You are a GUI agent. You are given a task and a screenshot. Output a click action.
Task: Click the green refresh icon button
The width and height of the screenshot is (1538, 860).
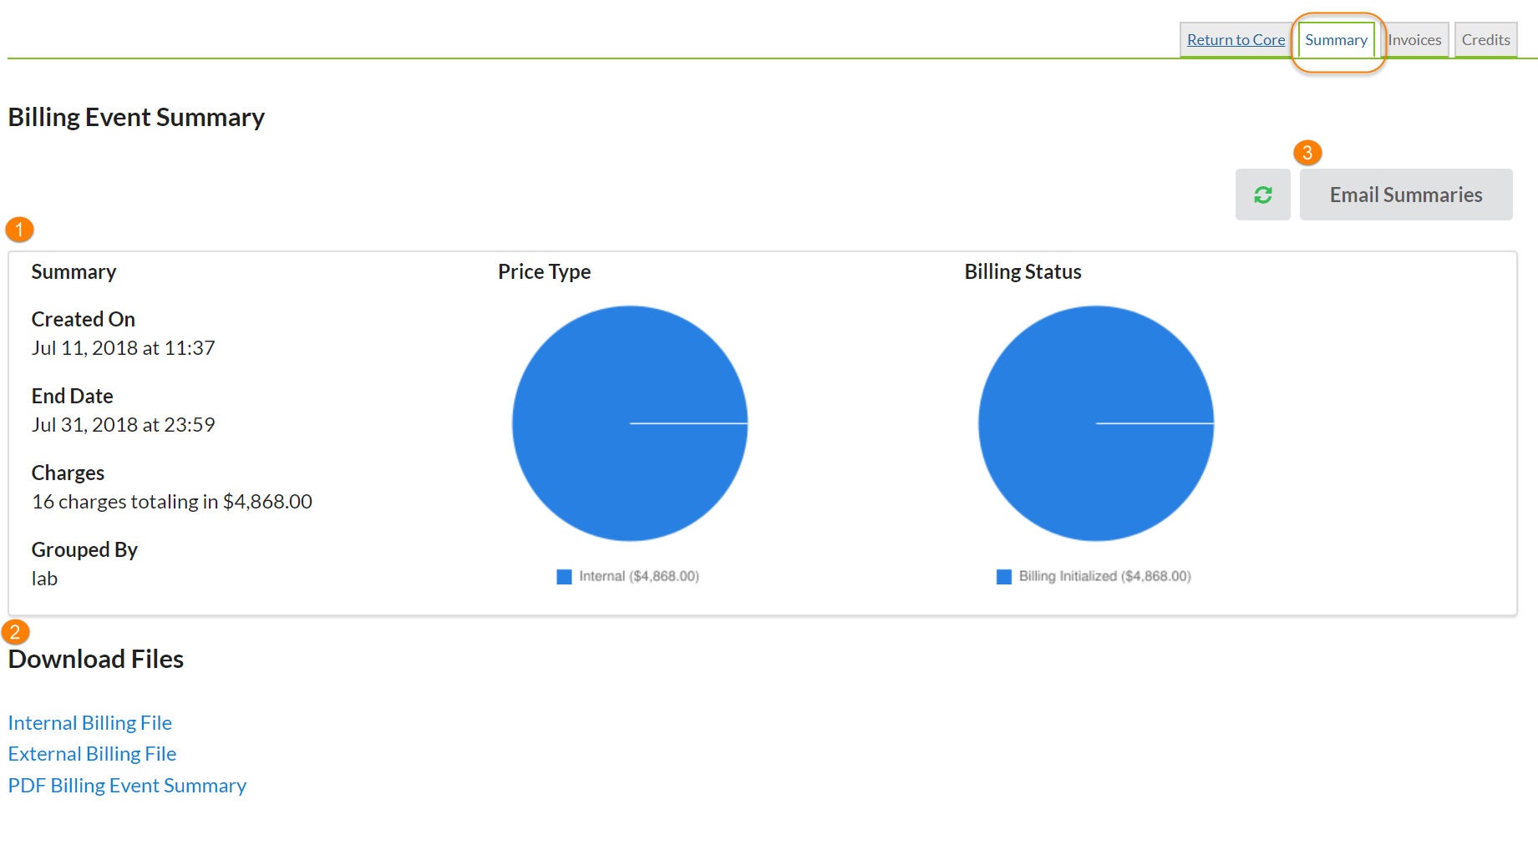tap(1262, 195)
